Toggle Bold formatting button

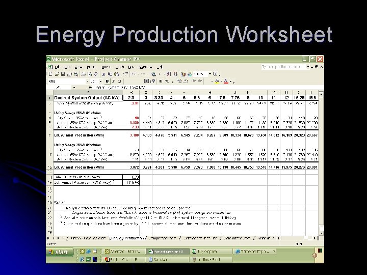(107, 81)
